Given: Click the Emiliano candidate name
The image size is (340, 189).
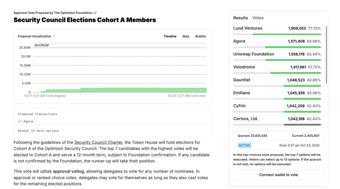Looking at the screenshot, I should tap(242, 93).
